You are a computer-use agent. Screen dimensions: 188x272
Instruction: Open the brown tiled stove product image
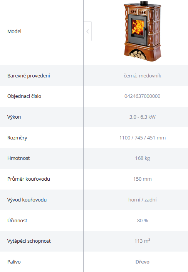pyautogui.click(x=143, y=31)
